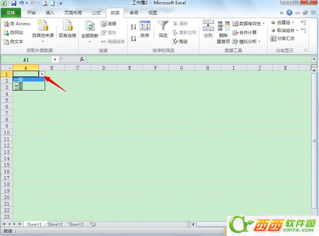This screenshot has width=319, height=236.
Task: Click Text to Columns (分列)
Action: click(x=208, y=29)
